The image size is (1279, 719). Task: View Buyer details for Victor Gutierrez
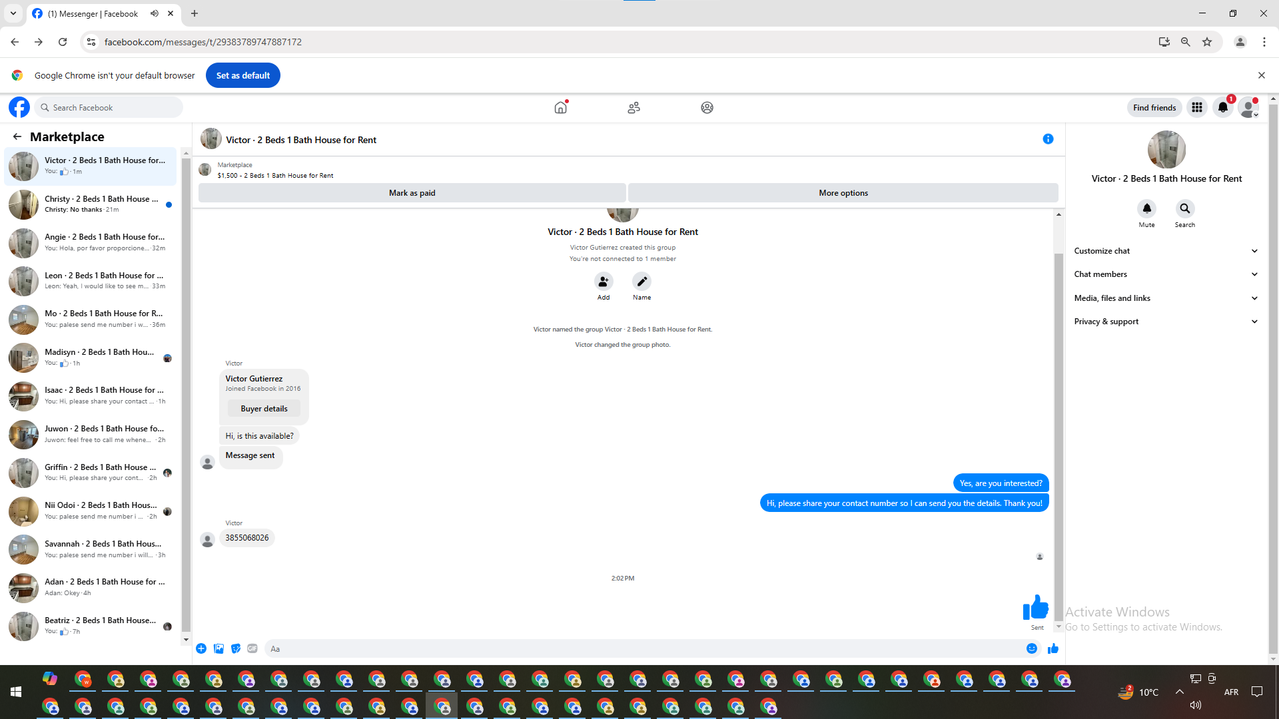(264, 409)
